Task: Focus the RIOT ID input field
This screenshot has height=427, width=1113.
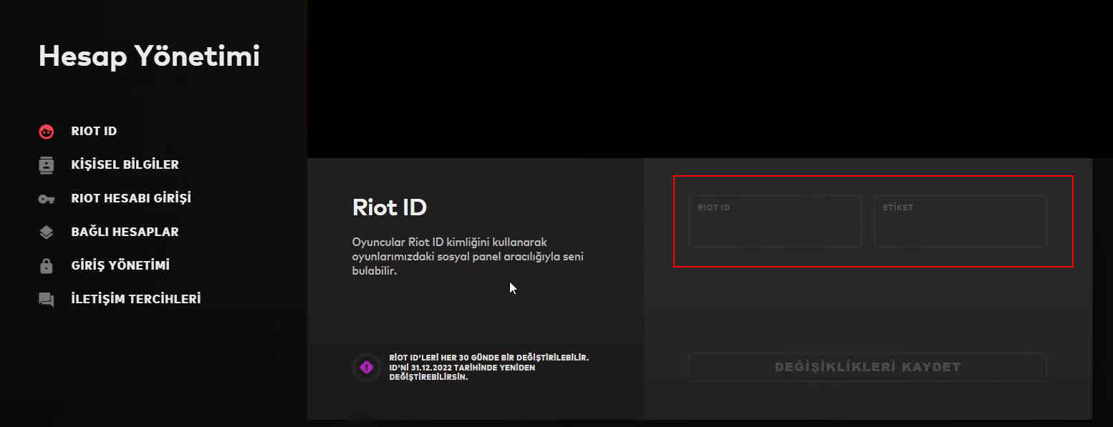Action: click(x=775, y=221)
